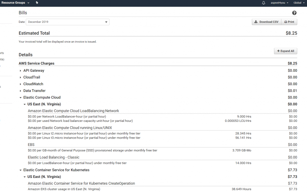Select the running Linux/UNIX line item
307x193 pixels.
[70, 128]
